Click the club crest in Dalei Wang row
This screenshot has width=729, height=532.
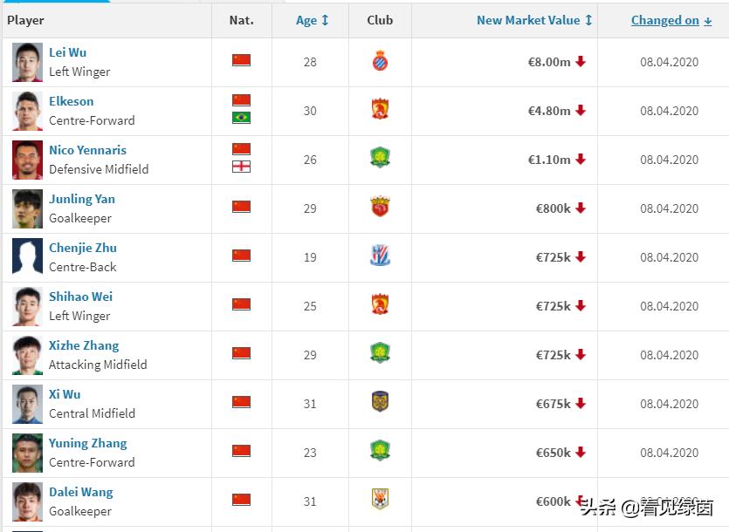click(380, 500)
